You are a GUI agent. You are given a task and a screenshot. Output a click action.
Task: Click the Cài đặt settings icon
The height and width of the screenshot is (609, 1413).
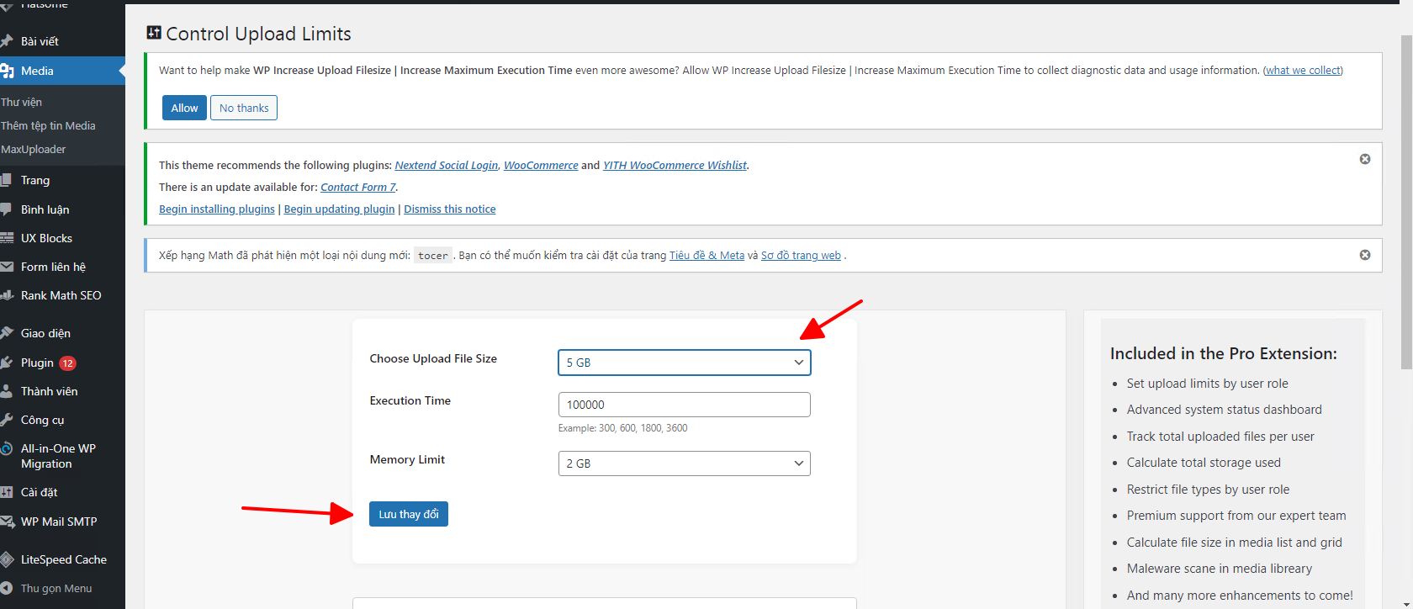click(x=7, y=492)
